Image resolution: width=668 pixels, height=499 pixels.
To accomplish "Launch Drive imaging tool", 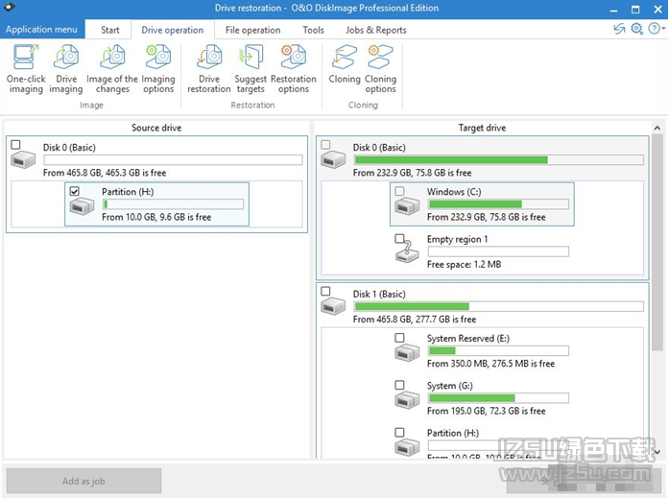I will 66,68.
